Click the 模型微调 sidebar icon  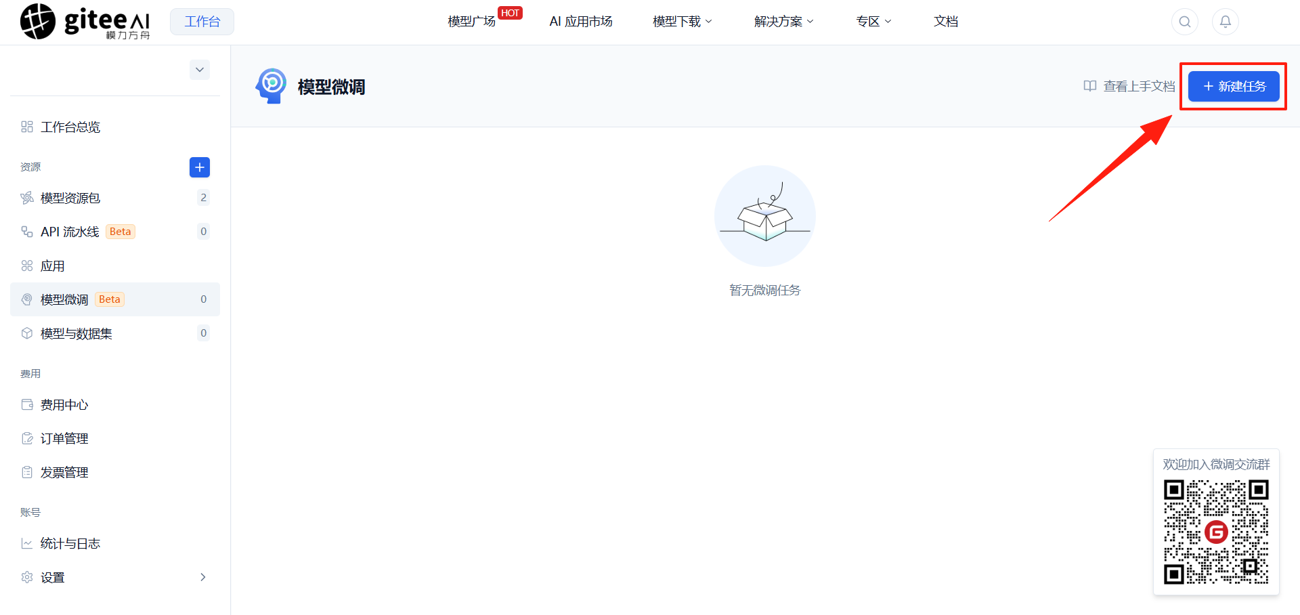(x=27, y=299)
